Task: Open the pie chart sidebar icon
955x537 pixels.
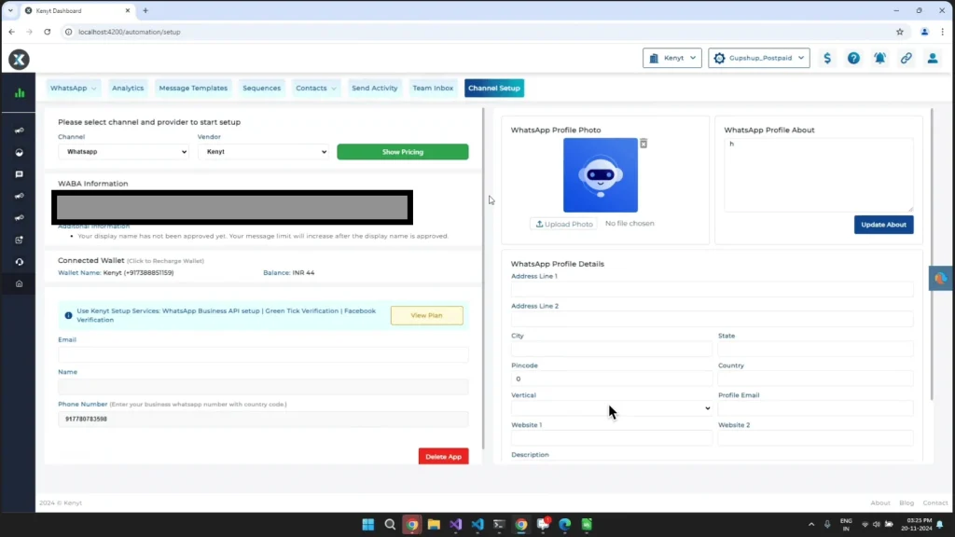Action: click(x=19, y=152)
